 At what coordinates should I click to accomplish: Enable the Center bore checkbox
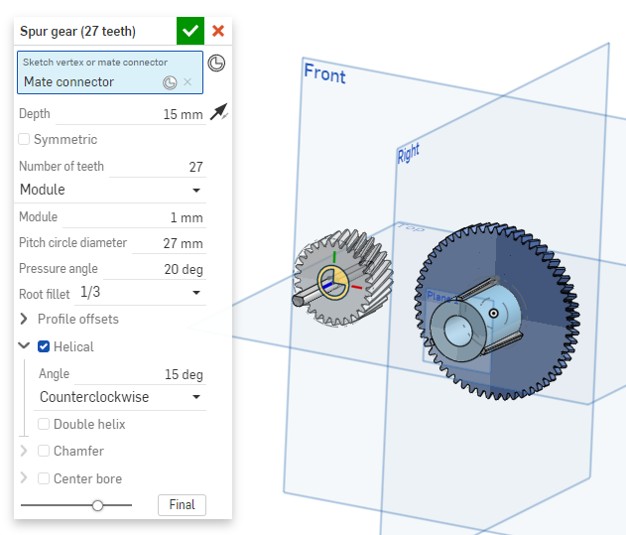(44, 478)
